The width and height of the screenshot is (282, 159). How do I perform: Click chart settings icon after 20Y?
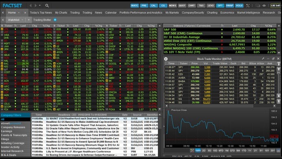pos(278,150)
